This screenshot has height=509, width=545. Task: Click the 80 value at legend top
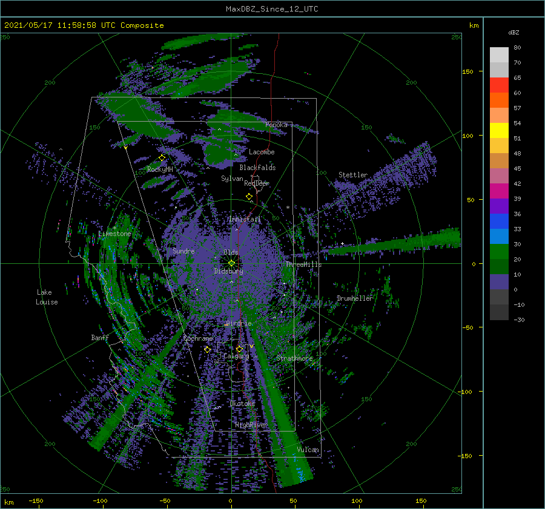point(517,48)
